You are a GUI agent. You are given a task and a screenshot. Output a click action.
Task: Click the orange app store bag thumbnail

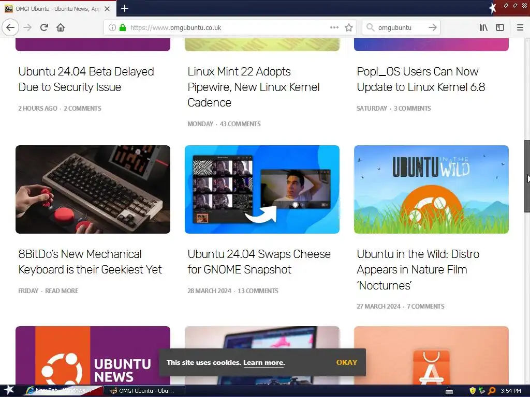[x=431, y=355]
